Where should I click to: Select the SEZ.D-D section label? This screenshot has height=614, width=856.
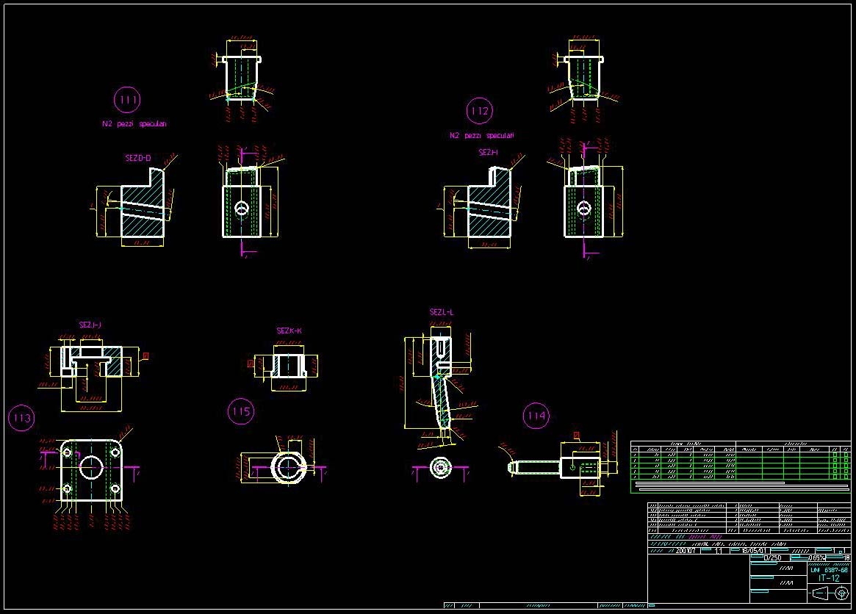pos(137,158)
